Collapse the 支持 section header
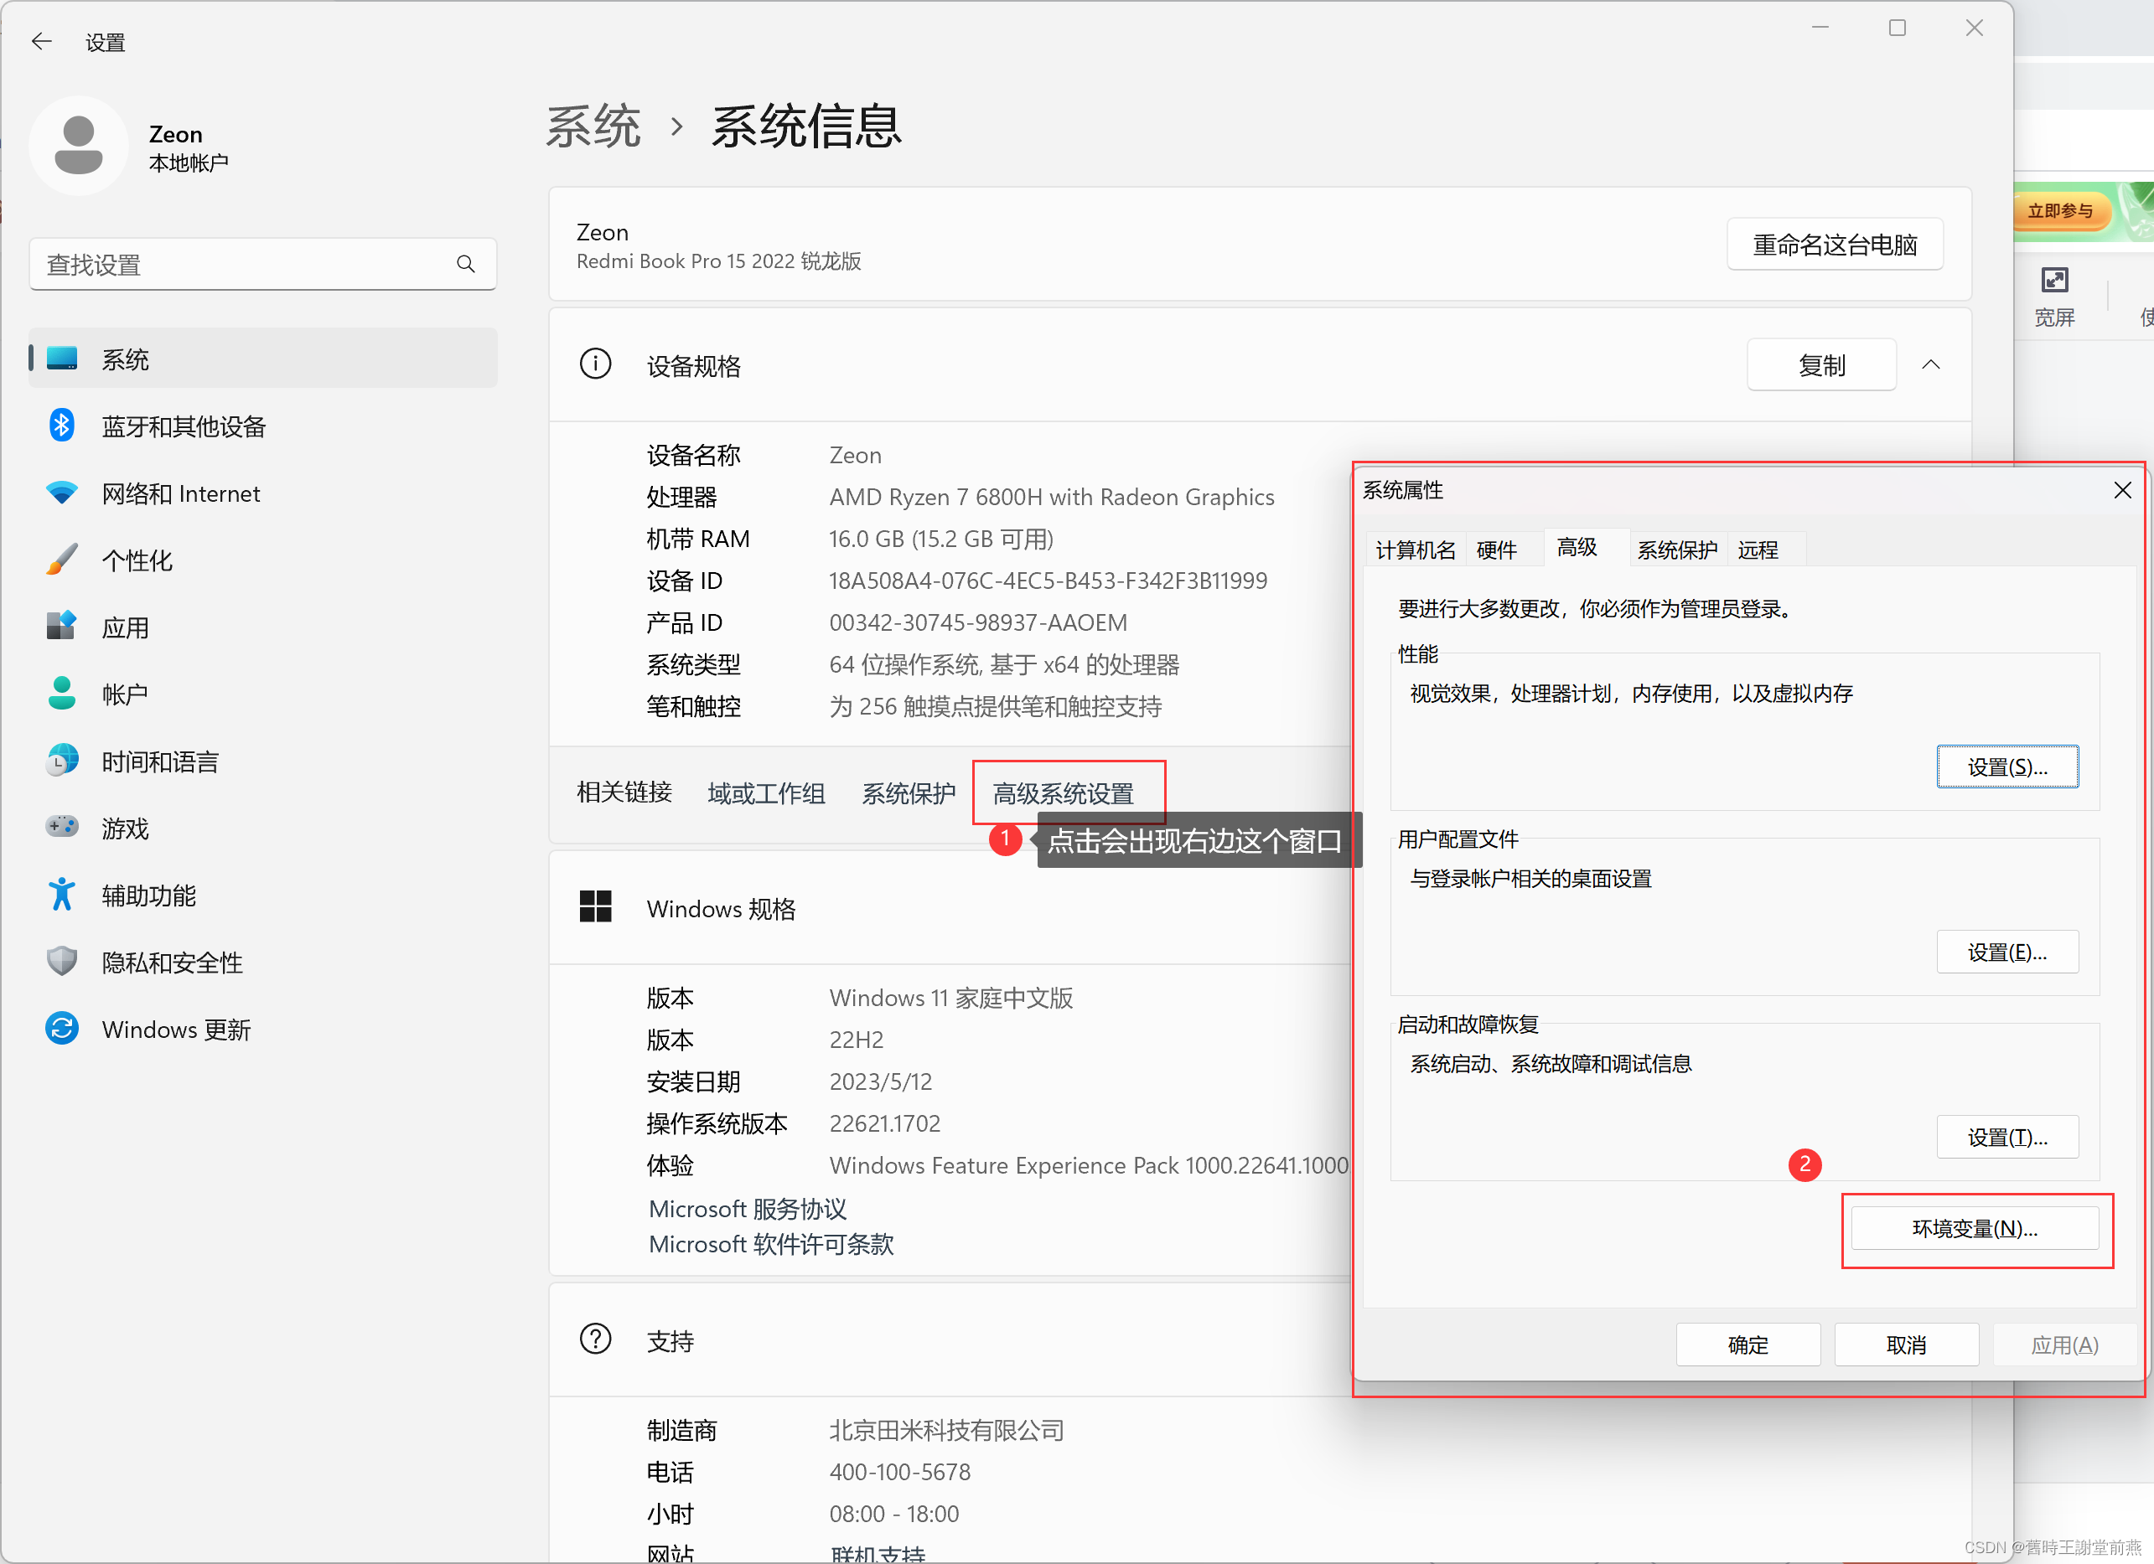Screen dimensions: 2154x1564 [671, 1342]
